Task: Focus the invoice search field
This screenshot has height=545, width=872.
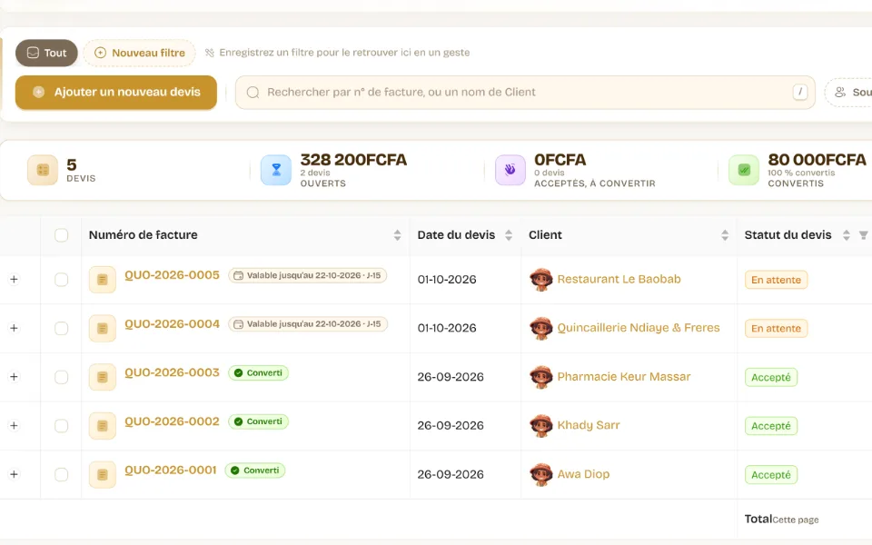Action: (525, 93)
